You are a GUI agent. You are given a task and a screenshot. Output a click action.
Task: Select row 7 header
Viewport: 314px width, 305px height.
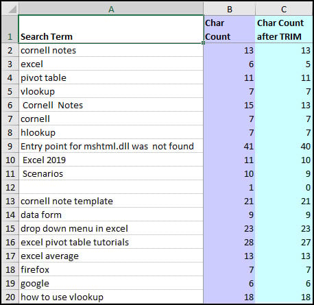(x=10, y=119)
